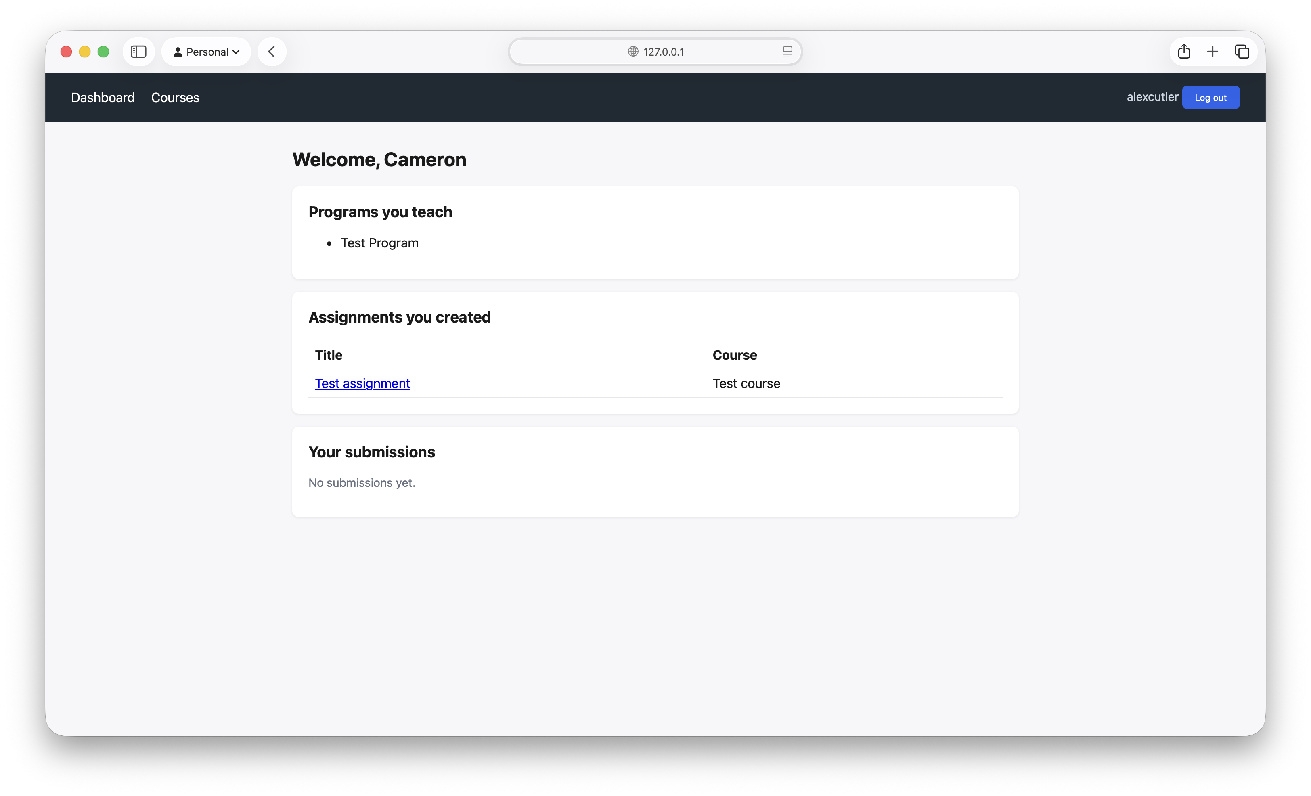Show tab overview icon
The image size is (1311, 796).
point(1242,52)
